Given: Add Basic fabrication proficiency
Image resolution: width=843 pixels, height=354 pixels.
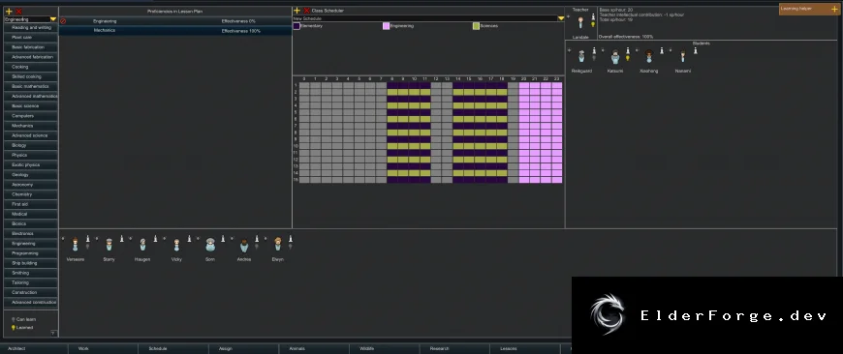Looking at the screenshot, I should (31, 47).
